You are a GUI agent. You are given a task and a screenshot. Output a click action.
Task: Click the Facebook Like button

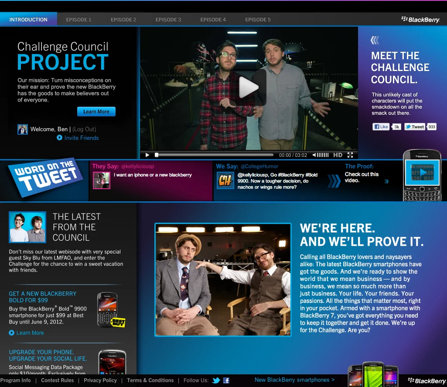(381, 127)
